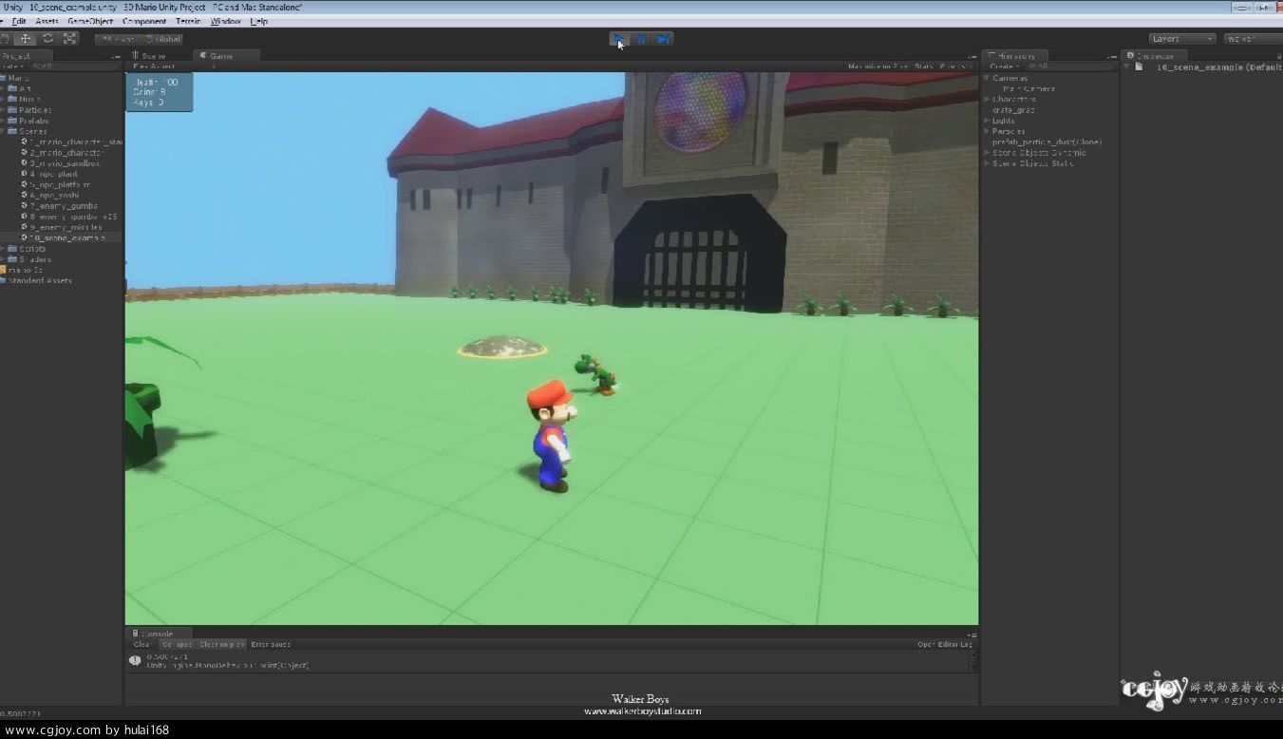Select scene 2_mario_character in Project
1283x739 pixels.
[x=66, y=152]
